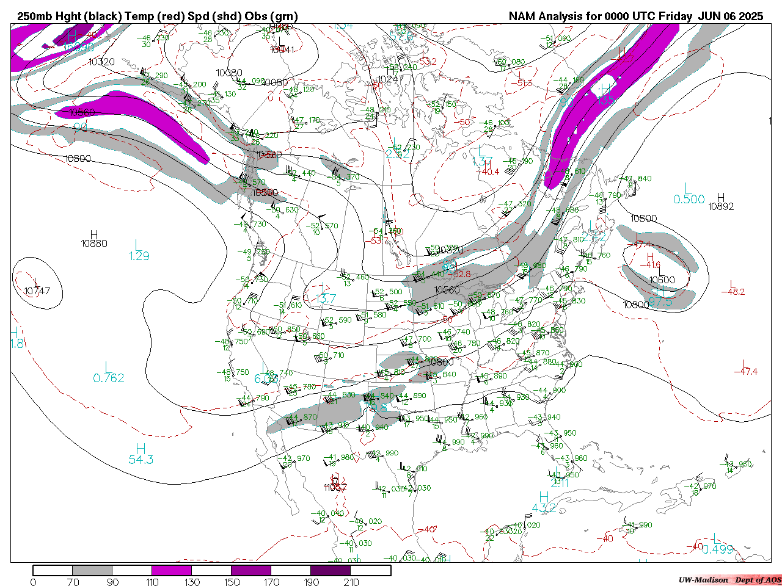Click the cyan "97.5" speed label
This screenshot has height=586, width=782.
tap(660, 302)
